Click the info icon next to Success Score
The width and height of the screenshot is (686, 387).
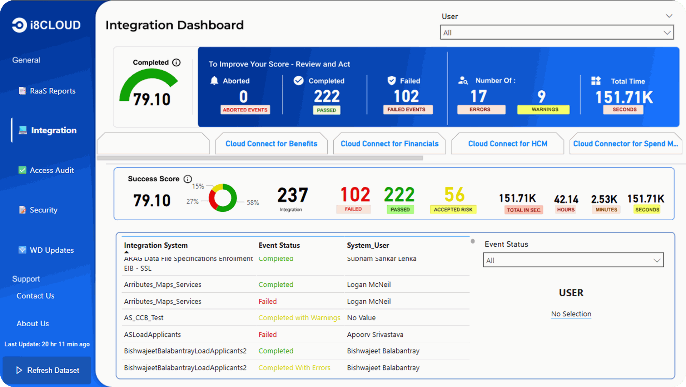tap(188, 179)
